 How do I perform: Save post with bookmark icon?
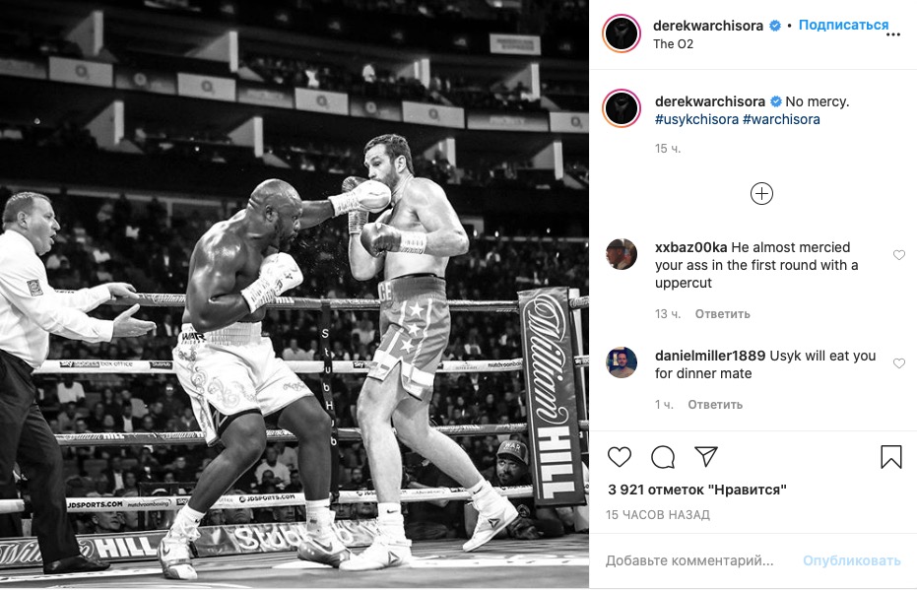click(x=891, y=457)
